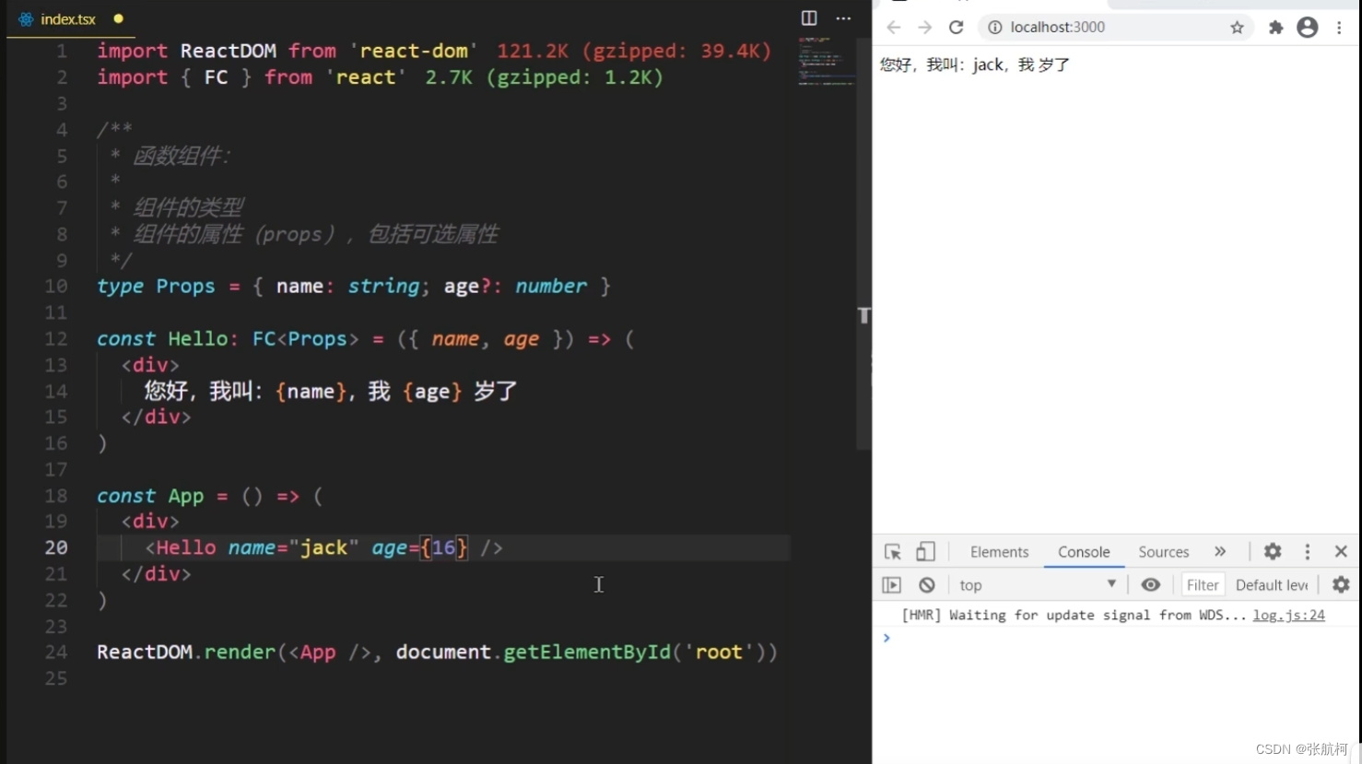This screenshot has height=764, width=1362.
Task: Click the age={16} value on line 20
Action: (443, 548)
